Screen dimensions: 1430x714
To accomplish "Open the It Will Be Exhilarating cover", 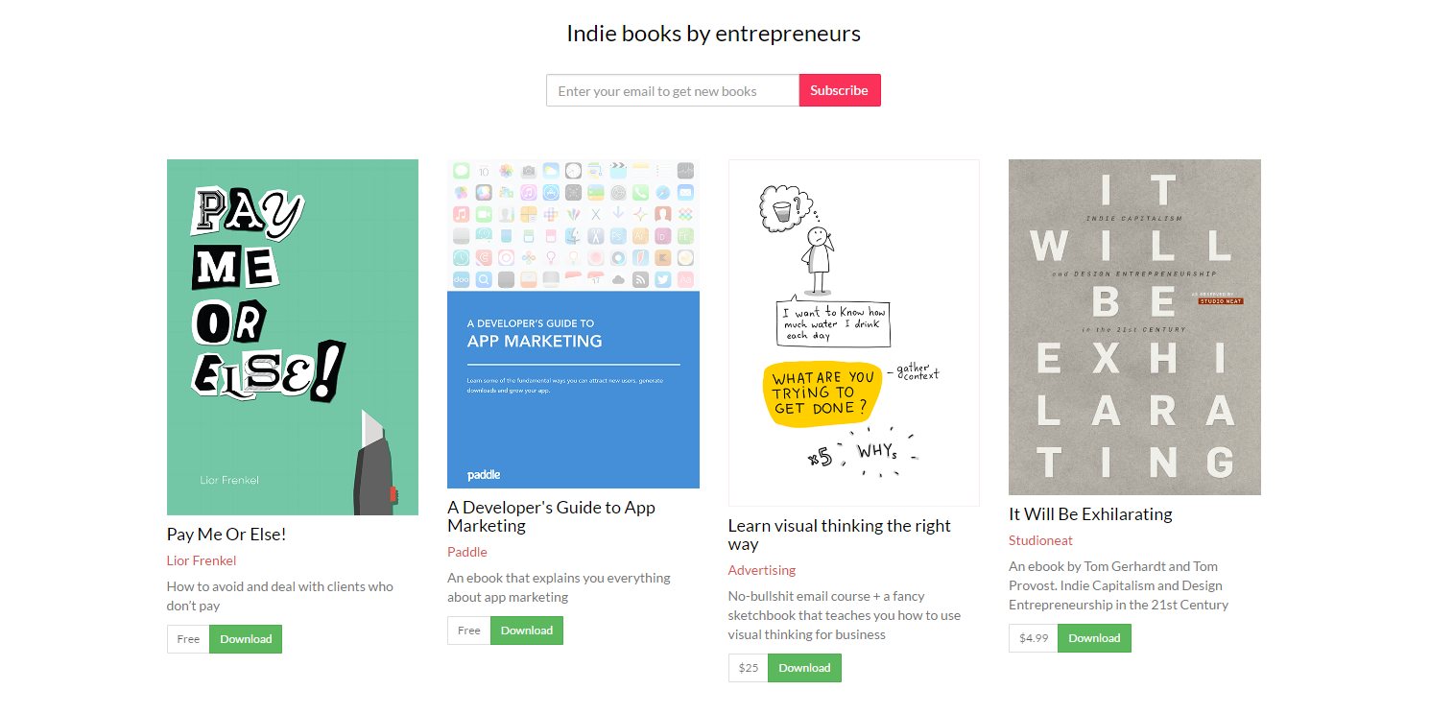I will (1134, 327).
